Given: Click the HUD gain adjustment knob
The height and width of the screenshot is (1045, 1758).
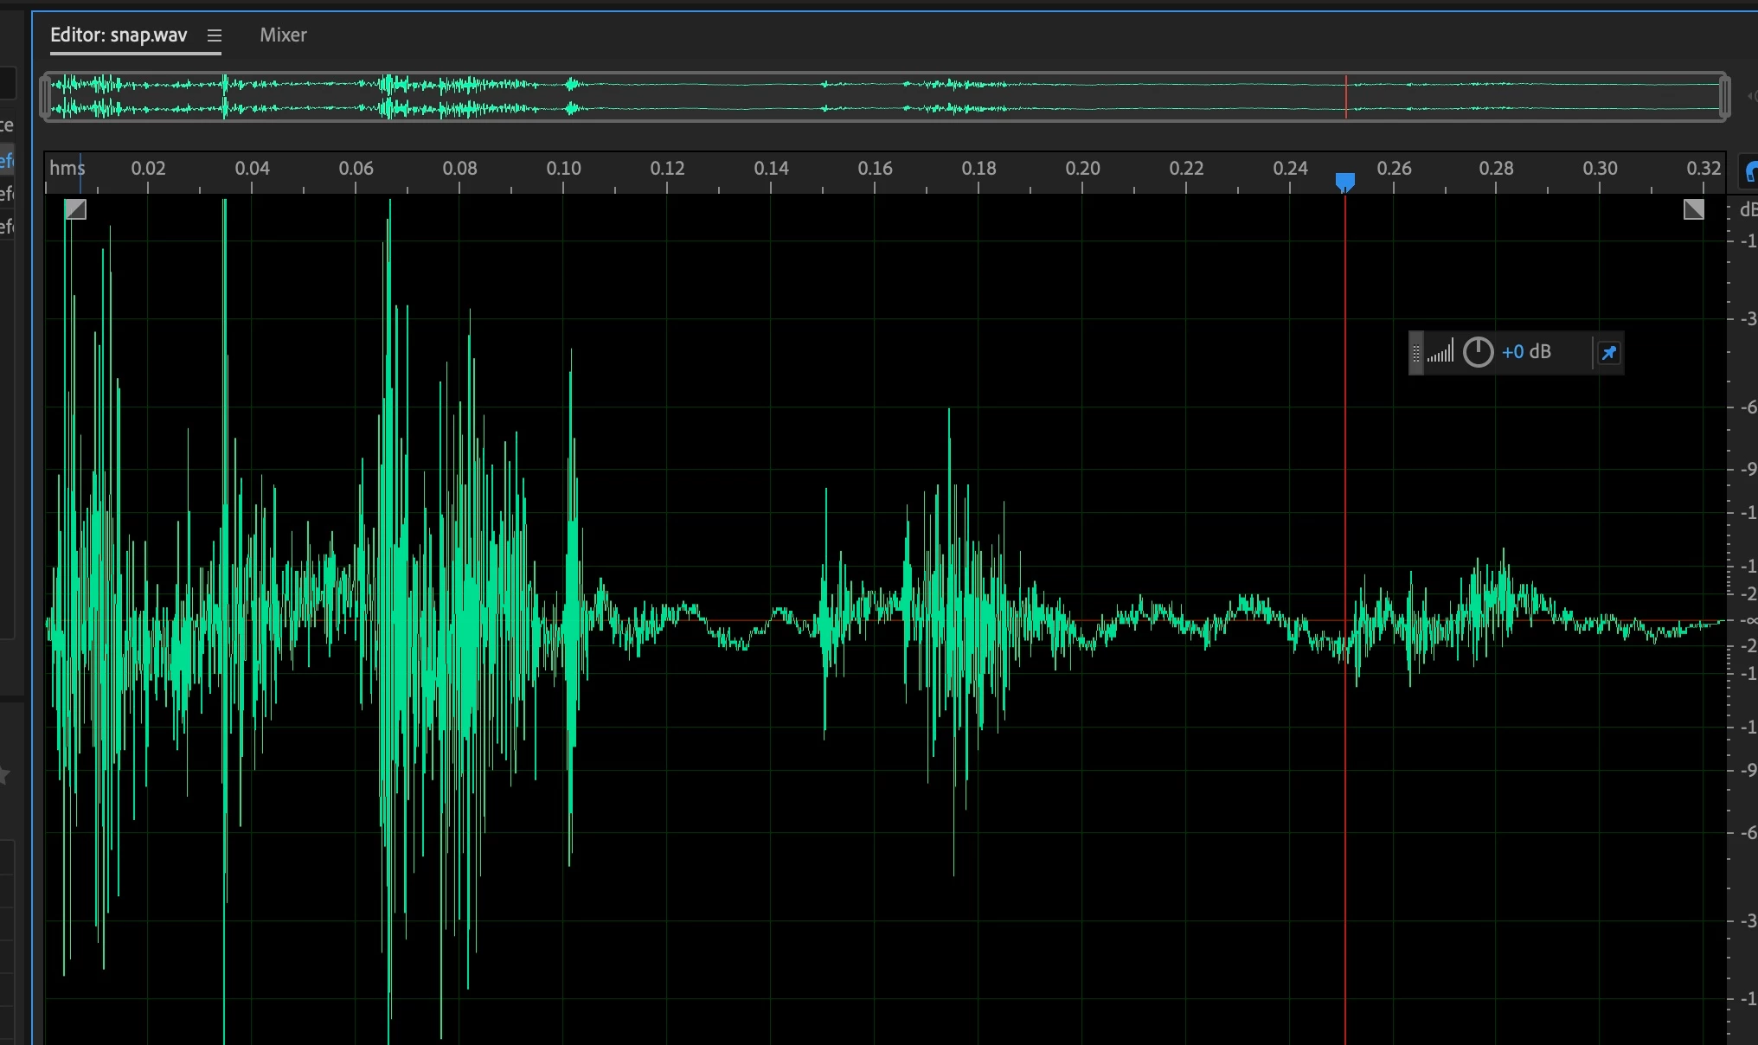Looking at the screenshot, I should (1478, 352).
